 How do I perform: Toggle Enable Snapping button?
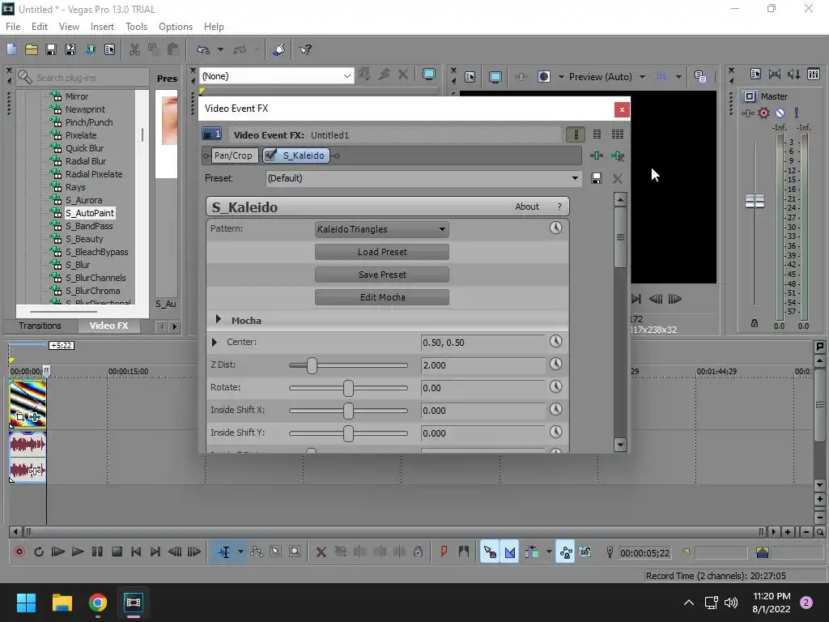click(490, 552)
